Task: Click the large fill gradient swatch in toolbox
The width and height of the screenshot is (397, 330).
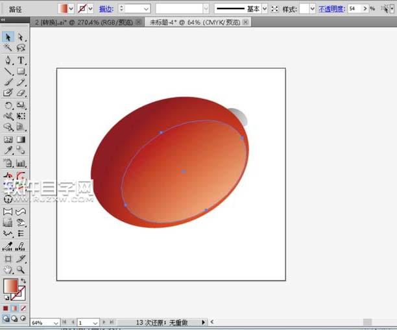Action: [x=10, y=286]
